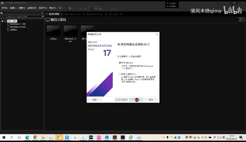The width and height of the screenshot is (246, 142).
Task: Click the 下一步 (Next) button
Action: (136, 100)
